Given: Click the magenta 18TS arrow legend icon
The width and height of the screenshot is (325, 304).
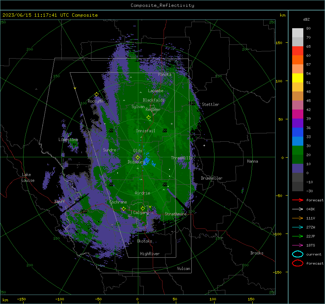Looking at the screenshot, I should 298,245.
